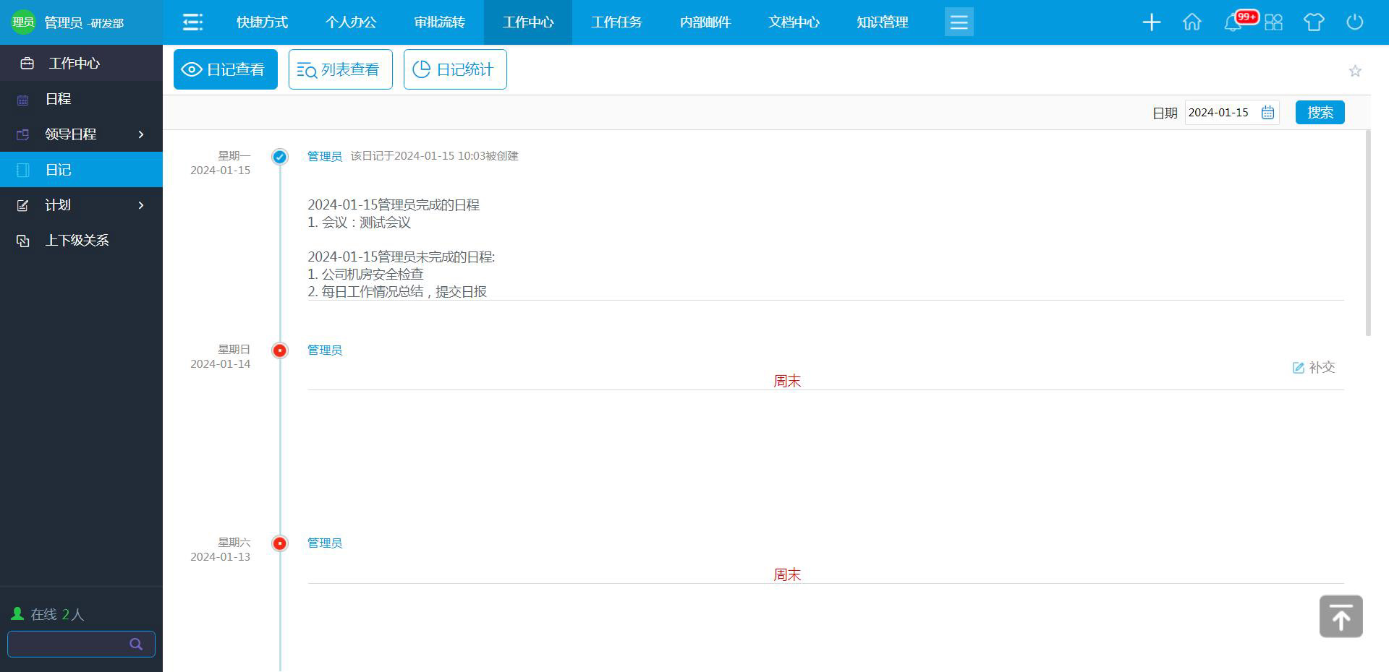This screenshot has width=1389, height=672.
Task: Expand the 计划 sidebar submenu
Action: [x=141, y=205]
